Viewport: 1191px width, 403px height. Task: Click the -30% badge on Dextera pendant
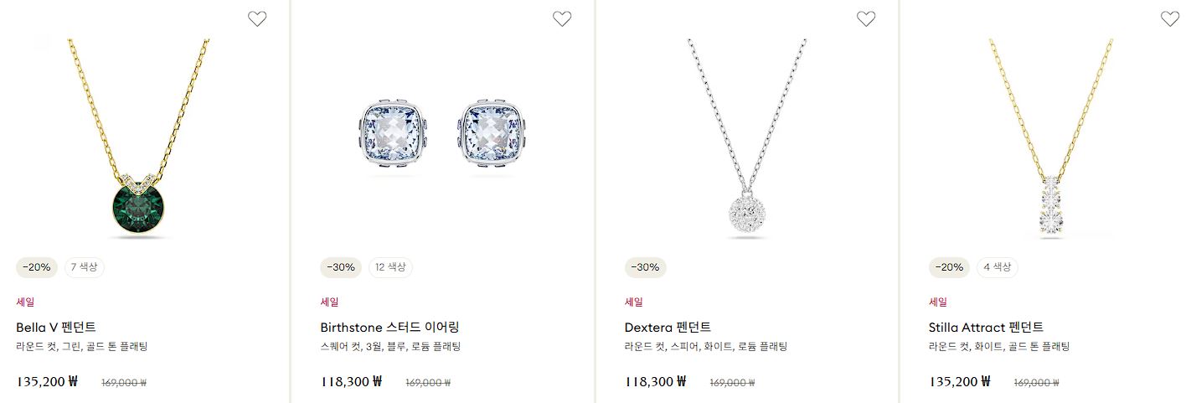click(x=645, y=267)
